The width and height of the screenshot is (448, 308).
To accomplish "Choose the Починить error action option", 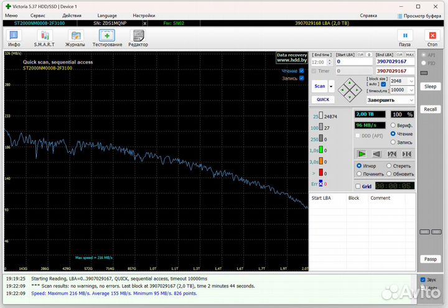I will pos(359,174).
